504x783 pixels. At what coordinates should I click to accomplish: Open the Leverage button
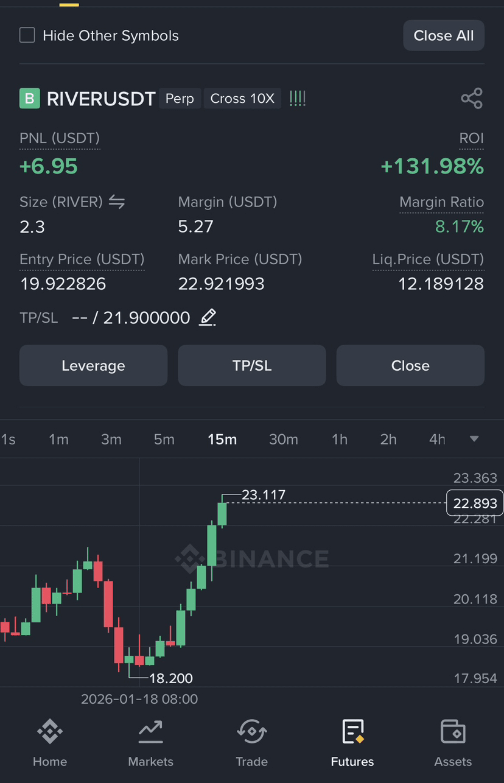tap(93, 365)
